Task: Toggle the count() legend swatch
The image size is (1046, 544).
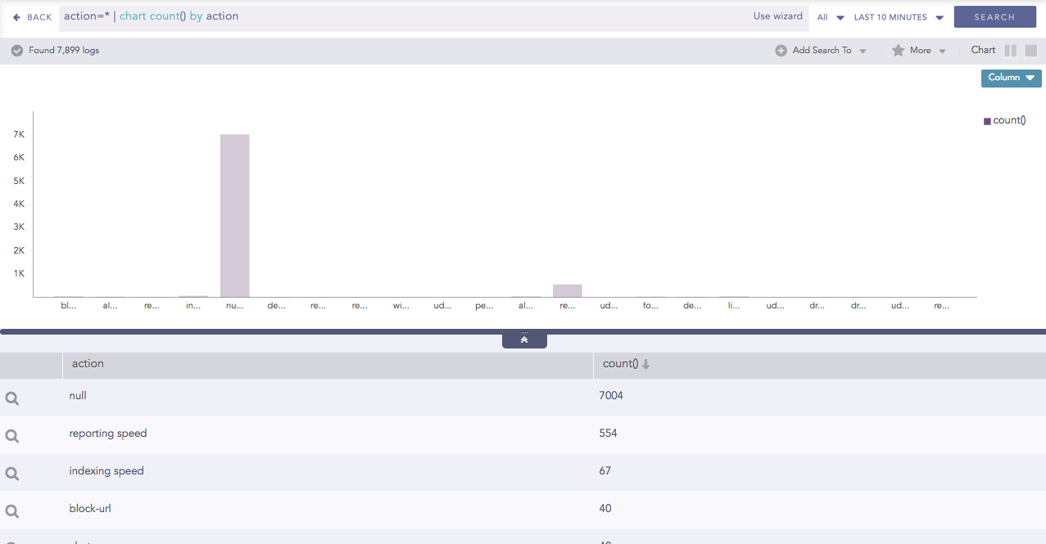Action: coord(987,121)
